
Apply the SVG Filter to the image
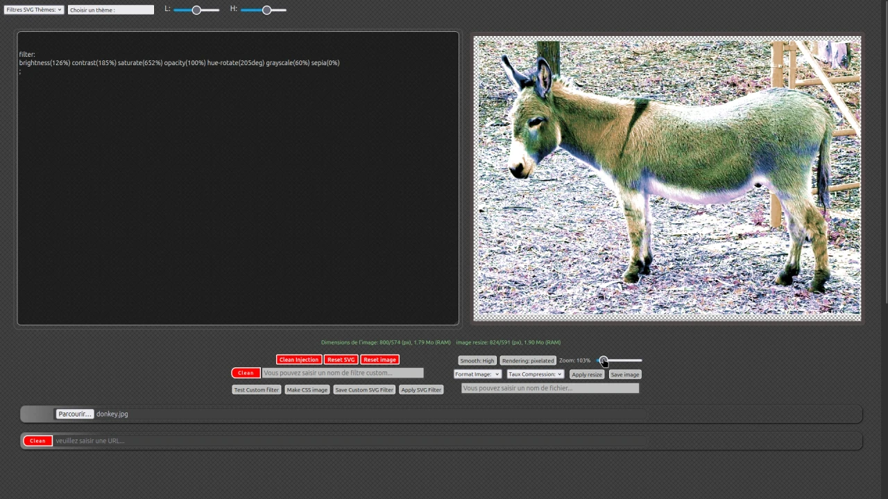click(x=420, y=389)
